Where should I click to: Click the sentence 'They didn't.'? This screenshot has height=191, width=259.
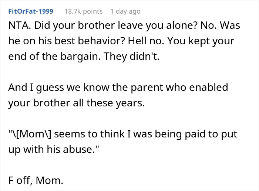point(131,56)
